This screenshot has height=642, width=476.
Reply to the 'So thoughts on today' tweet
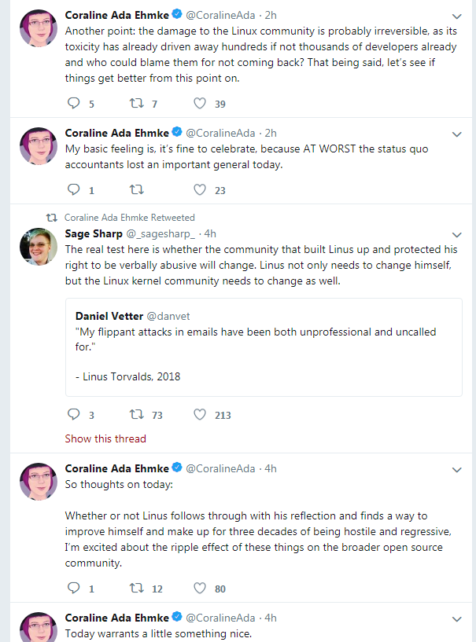pyautogui.click(x=75, y=588)
